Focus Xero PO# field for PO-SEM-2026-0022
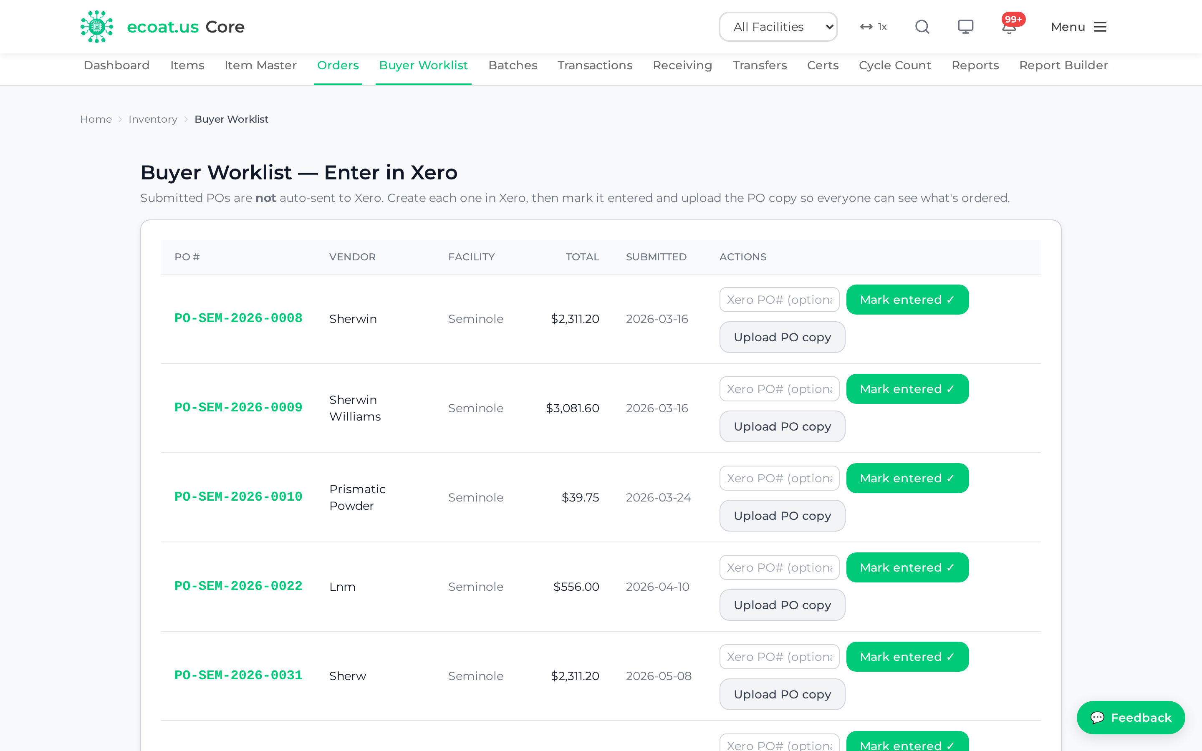1202x751 pixels. tap(779, 568)
